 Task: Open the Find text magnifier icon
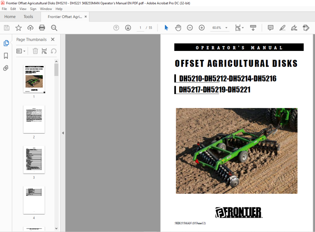(x=54, y=28)
